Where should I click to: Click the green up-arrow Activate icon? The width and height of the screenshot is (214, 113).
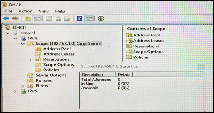pos(101,18)
